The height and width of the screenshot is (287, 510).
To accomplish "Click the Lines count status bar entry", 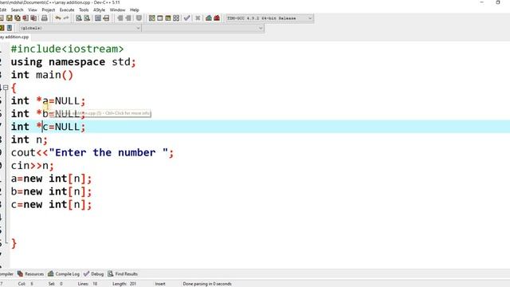I will (x=88, y=284).
